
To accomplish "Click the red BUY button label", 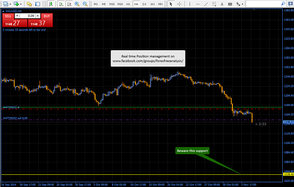I will (x=47, y=16).
